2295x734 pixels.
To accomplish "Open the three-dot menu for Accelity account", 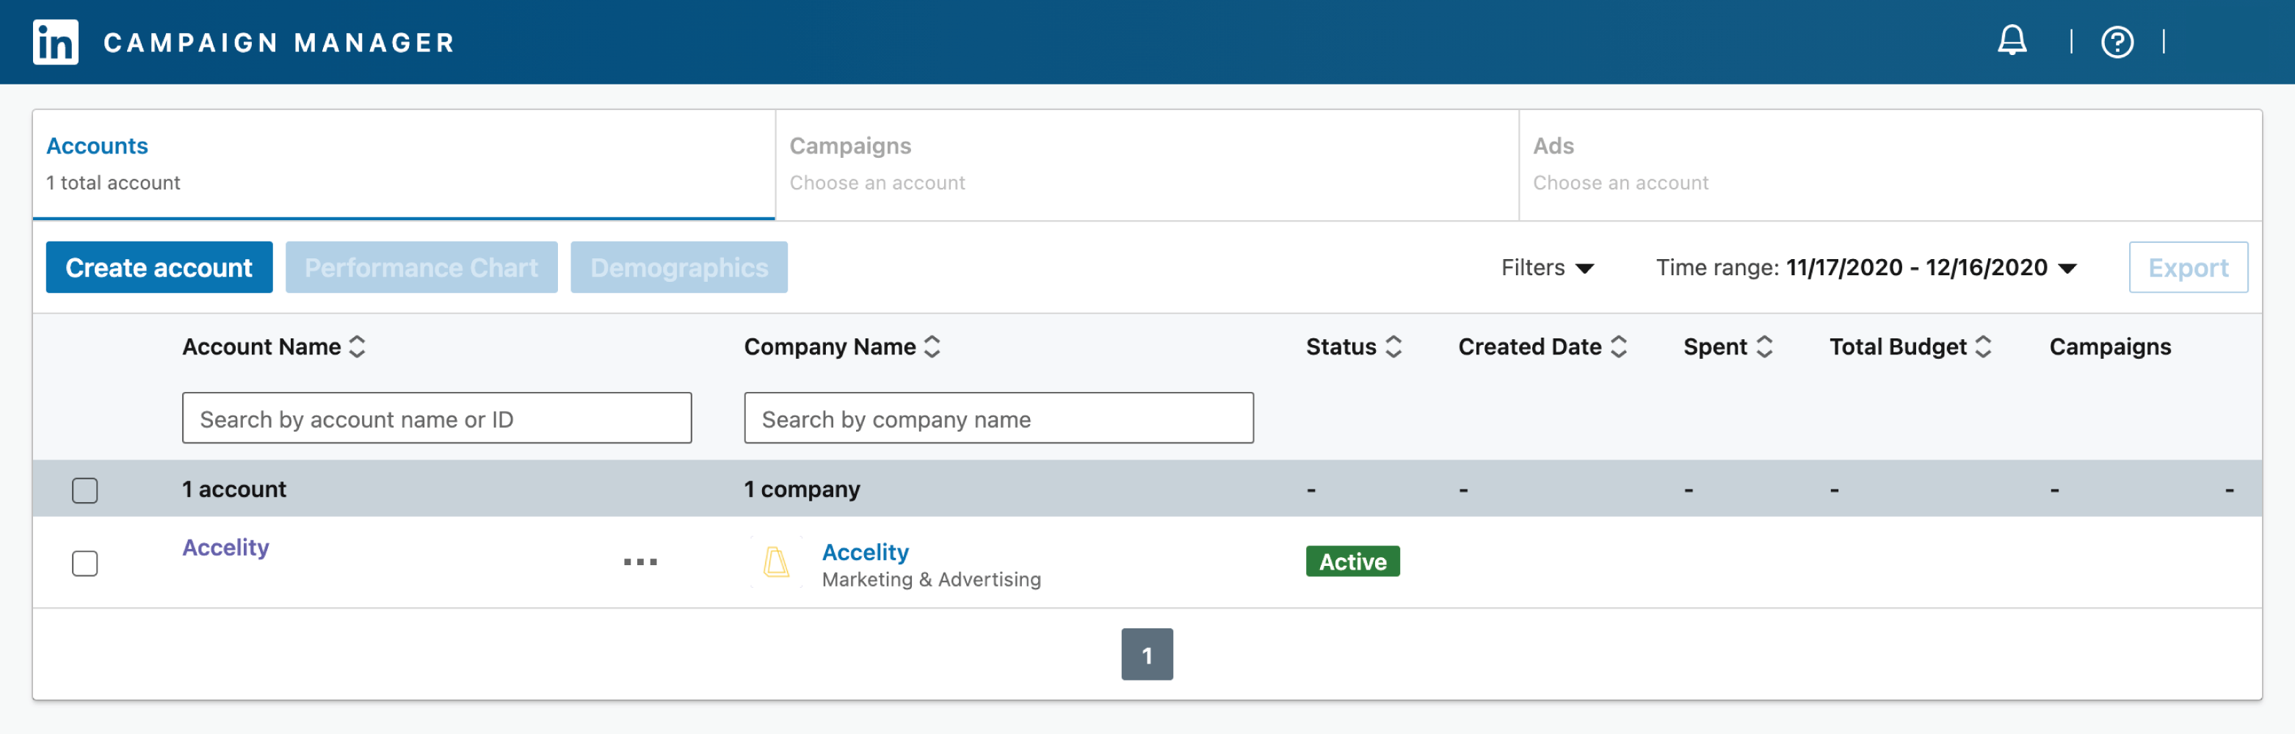I will pos(639,562).
